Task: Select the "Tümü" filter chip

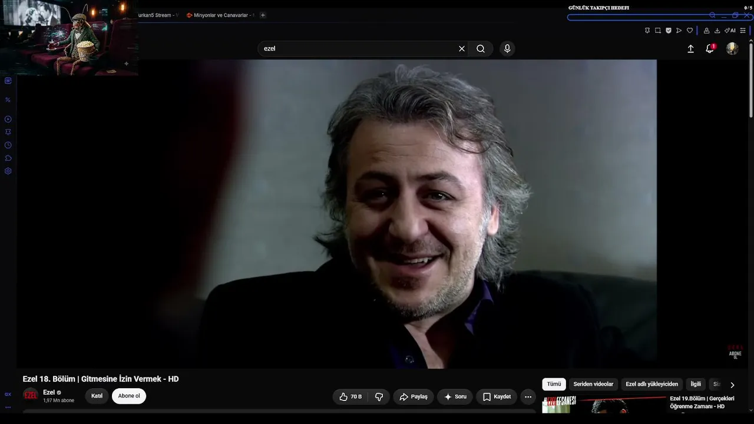Action: click(x=554, y=385)
